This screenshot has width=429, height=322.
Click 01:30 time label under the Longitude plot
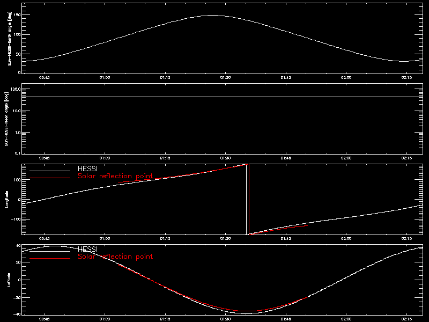[x=225, y=239]
